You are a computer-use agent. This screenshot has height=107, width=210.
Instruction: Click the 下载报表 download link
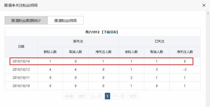pyautogui.click(x=110, y=32)
